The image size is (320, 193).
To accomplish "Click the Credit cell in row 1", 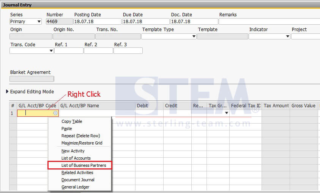I will coord(177,113).
